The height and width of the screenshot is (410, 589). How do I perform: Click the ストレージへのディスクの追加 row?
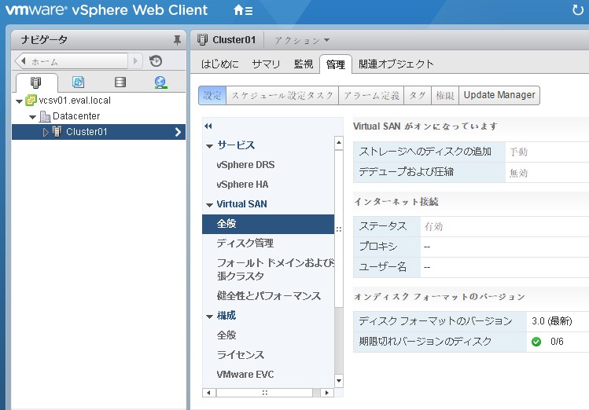471,152
